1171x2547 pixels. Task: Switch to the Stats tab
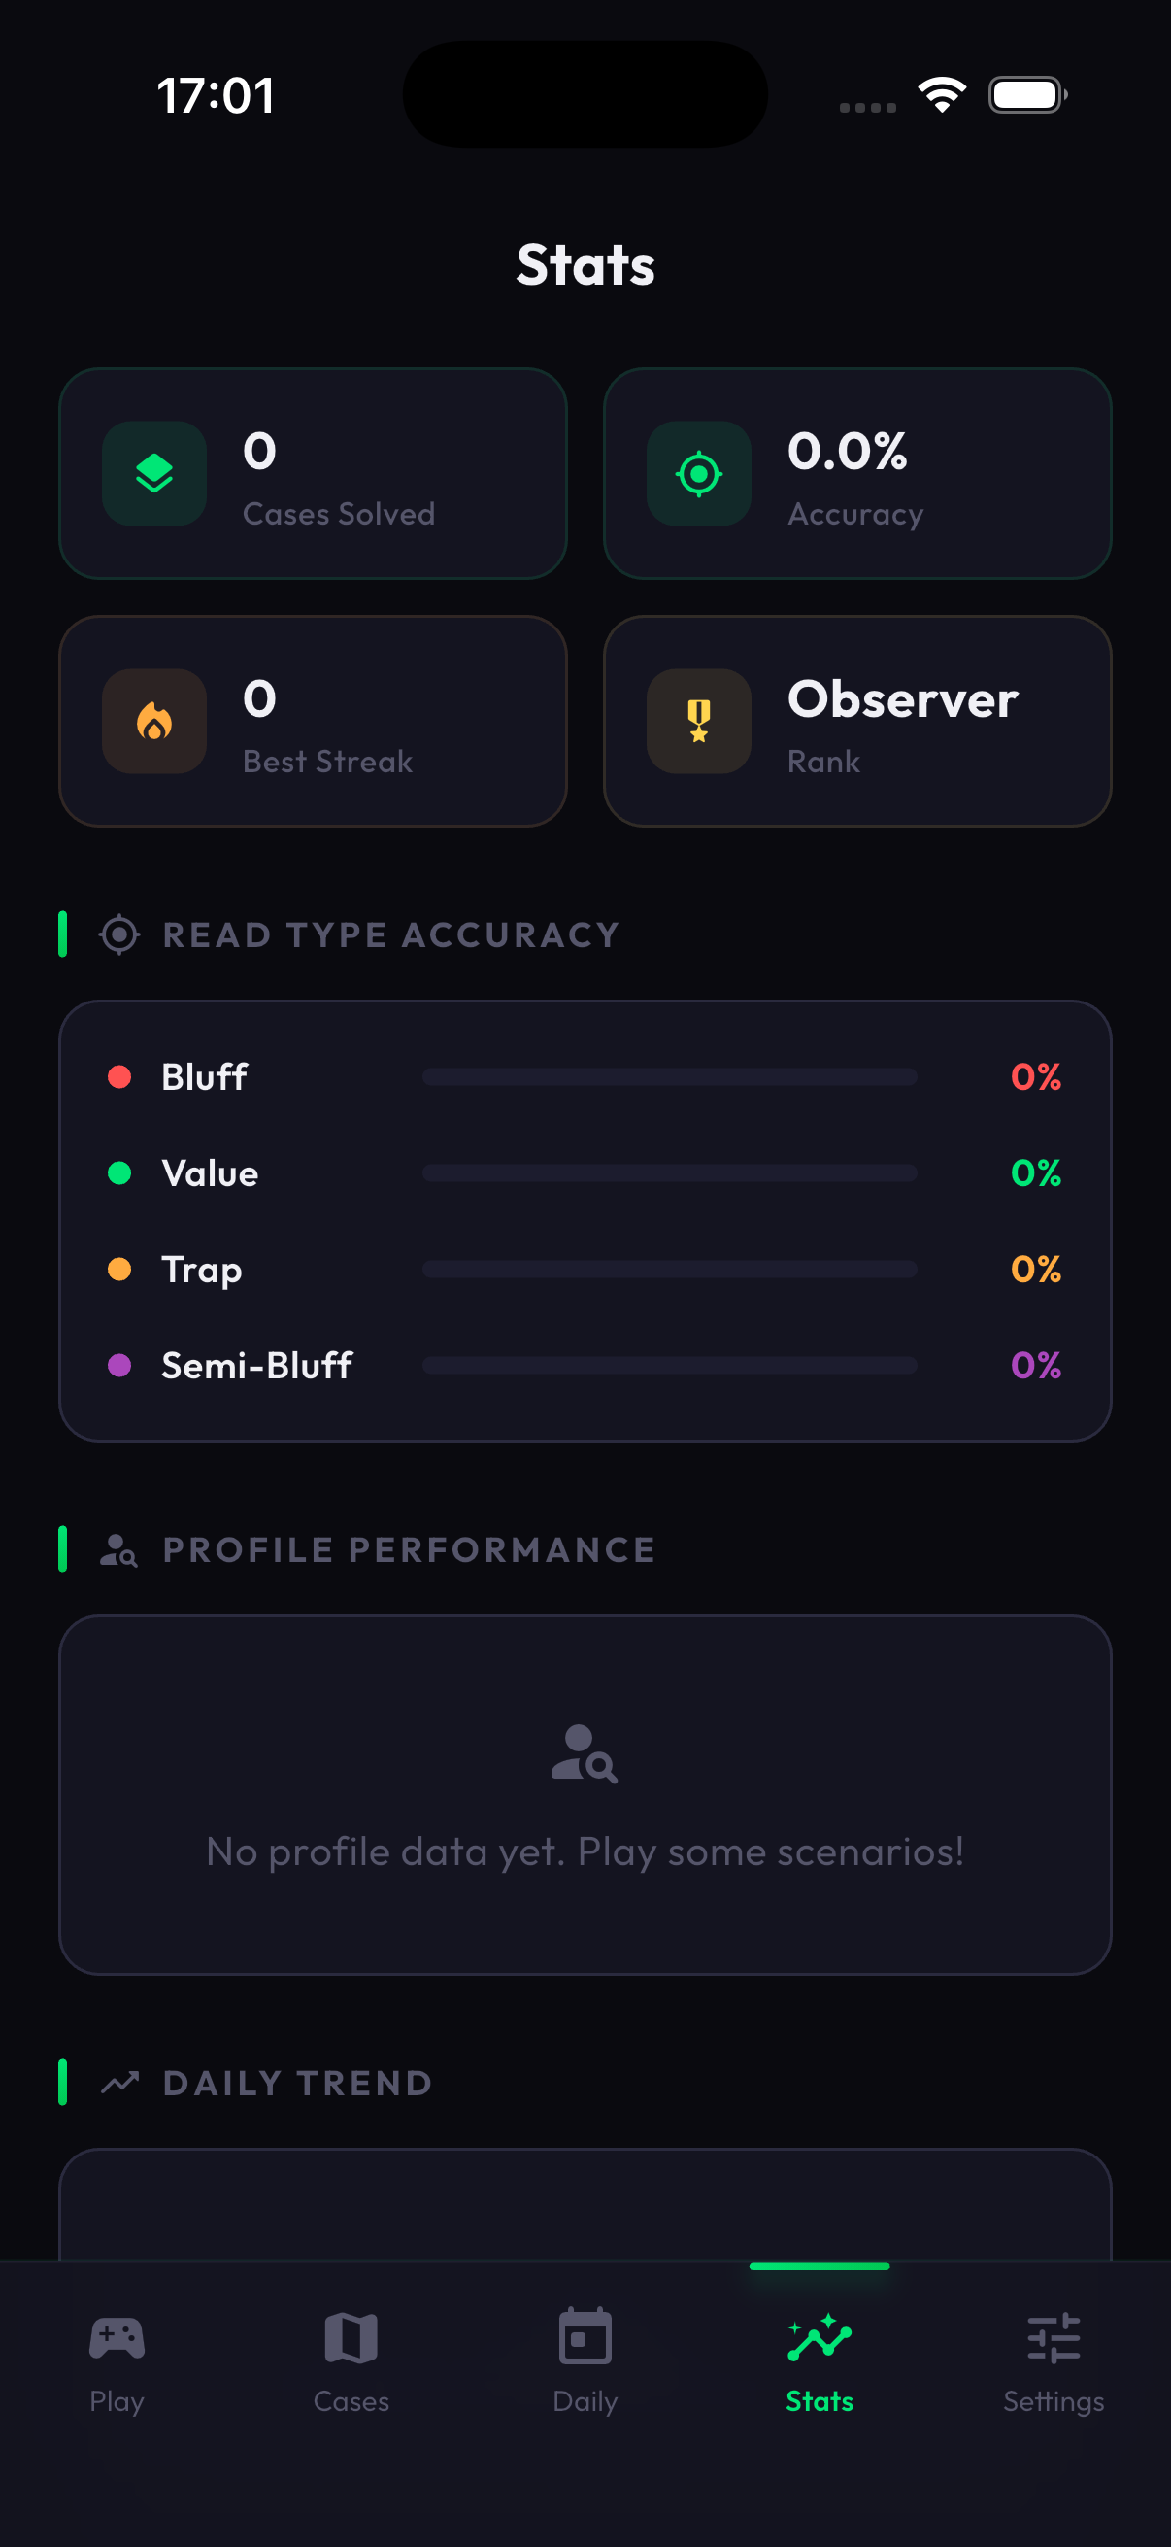(820, 2363)
